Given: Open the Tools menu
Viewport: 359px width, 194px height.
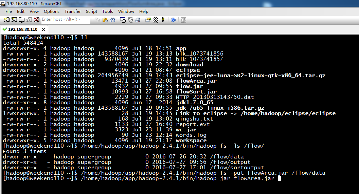Looking at the screenshot, I should [x=108, y=12].
